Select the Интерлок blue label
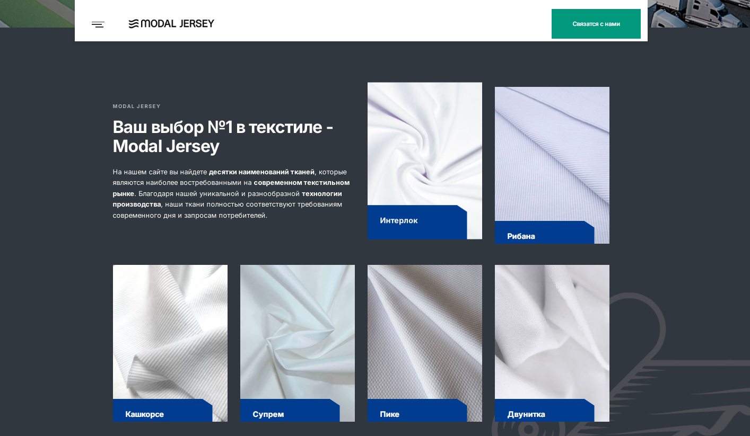The height and width of the screenshot is (436, 750). (x=417, y=222)
